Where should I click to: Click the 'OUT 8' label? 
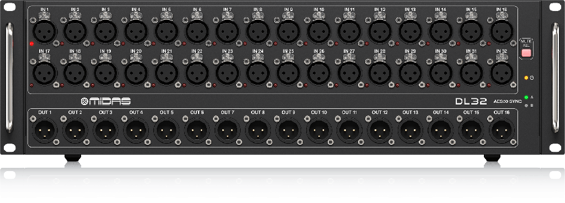click(258, 112)
